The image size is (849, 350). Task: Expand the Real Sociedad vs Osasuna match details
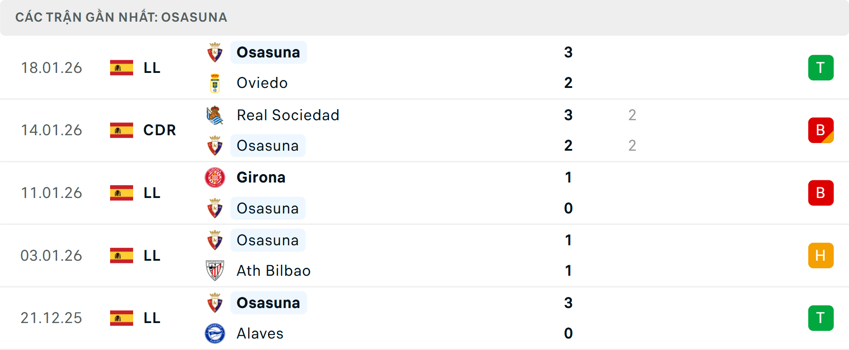[424, 130]
